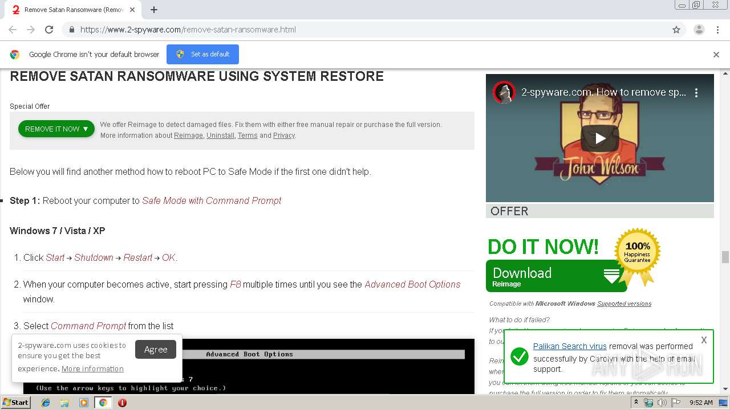Open the Windows Start menu
This screenshot has height=410, width=730.
coord(15,402)
